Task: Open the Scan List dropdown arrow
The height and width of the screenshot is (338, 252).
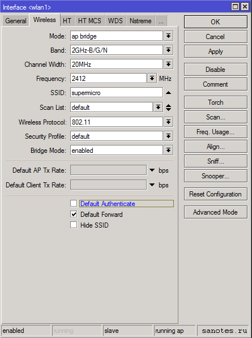Action: [x=158, y=107]
